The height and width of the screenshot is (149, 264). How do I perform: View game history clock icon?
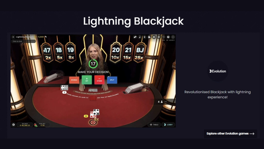163,37
